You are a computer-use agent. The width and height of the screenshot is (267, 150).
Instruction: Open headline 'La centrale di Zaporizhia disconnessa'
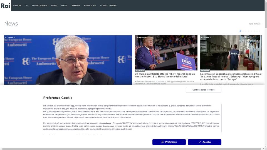pyautogui.click(x=231, y=77)
